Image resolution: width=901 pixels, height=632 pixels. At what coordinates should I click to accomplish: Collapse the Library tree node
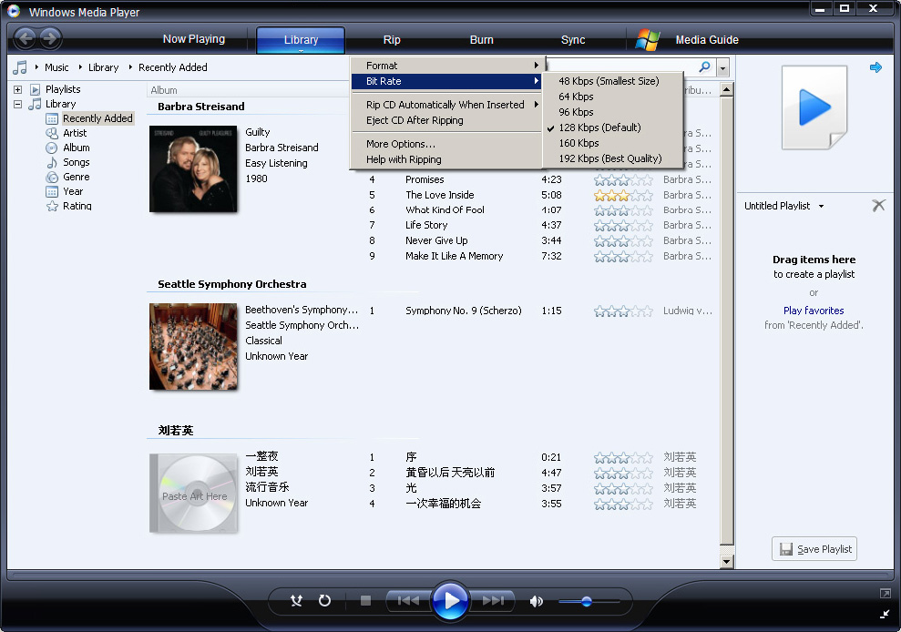(x=18, y=104)
